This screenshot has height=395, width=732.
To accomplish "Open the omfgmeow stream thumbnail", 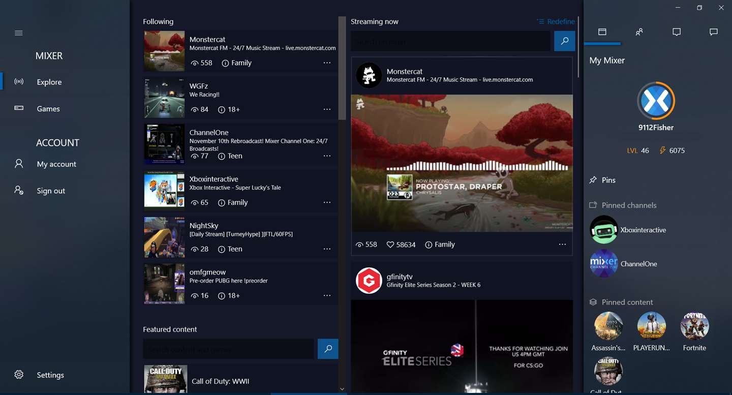I will pyautogui.click(x=164, y=284).
